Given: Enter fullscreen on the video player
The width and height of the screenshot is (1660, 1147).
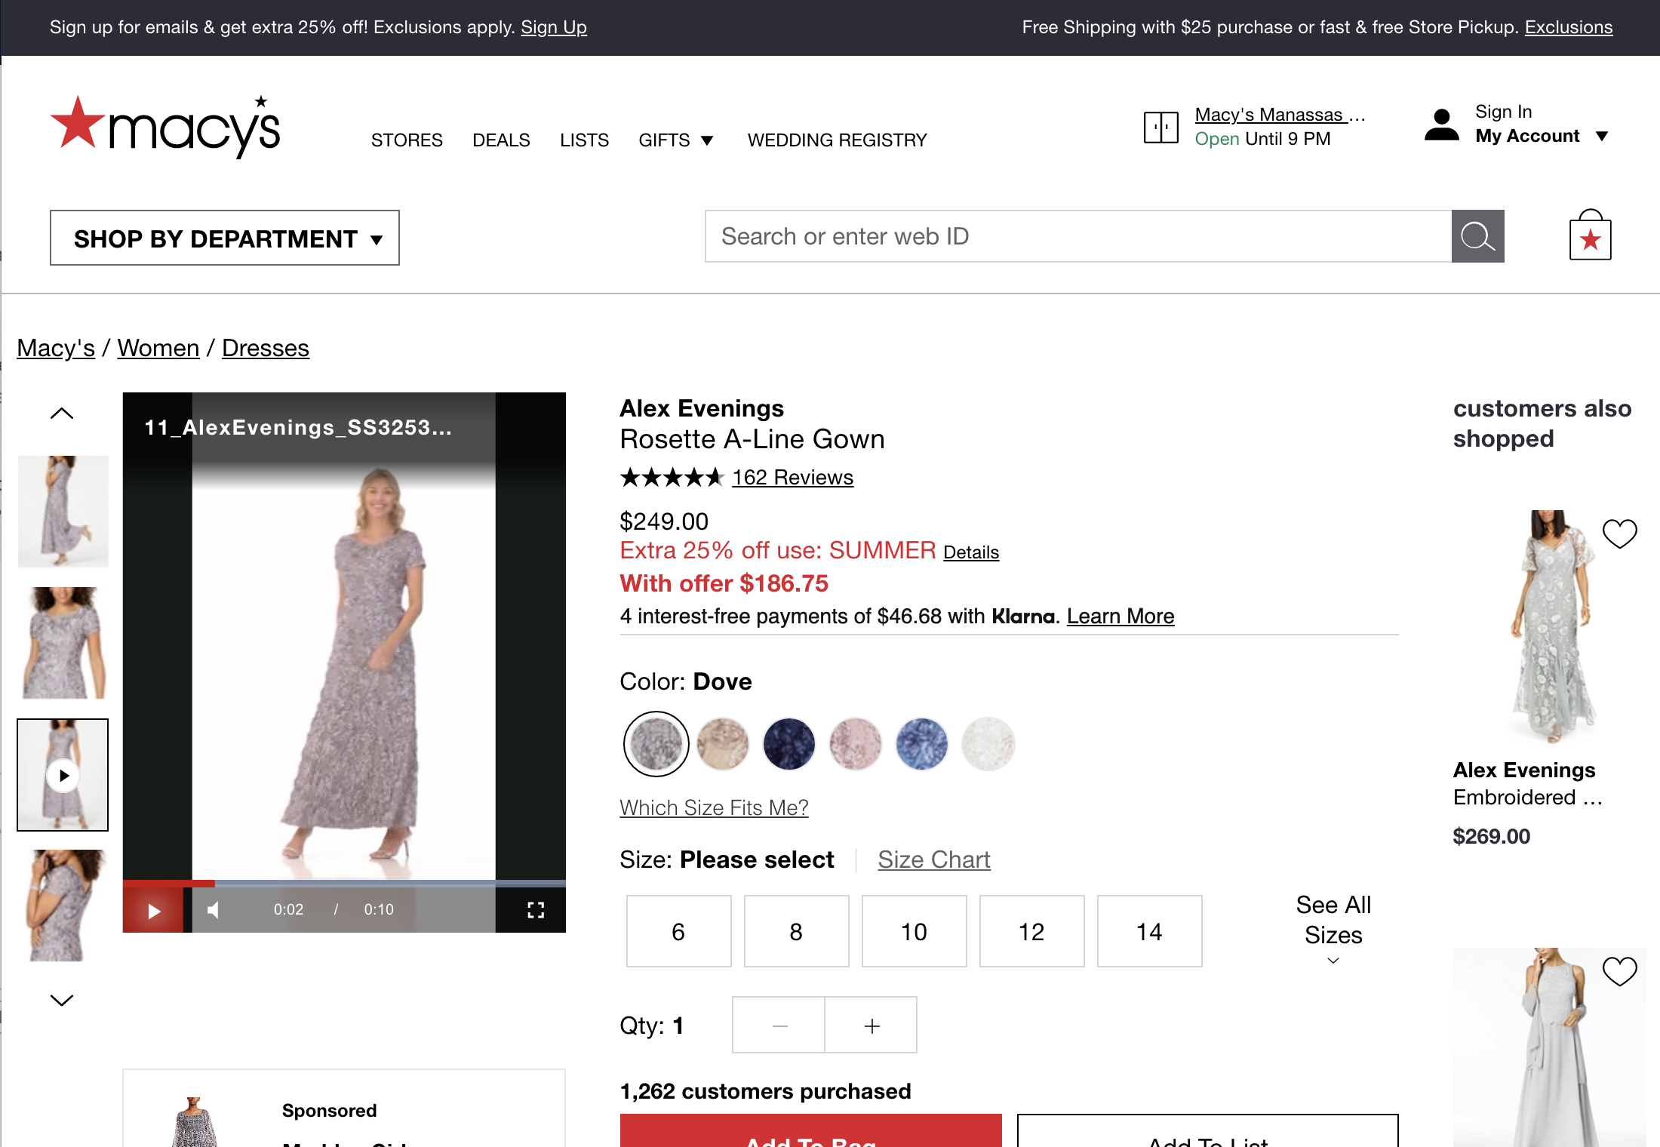Looking at the screenshot, I should click(536, 911).
